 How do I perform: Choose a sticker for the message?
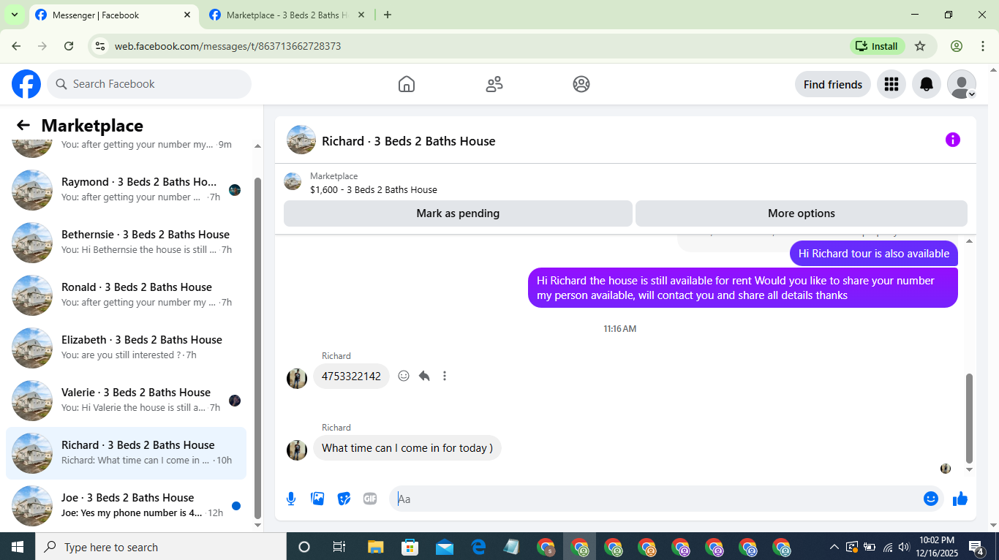(344, 499)
